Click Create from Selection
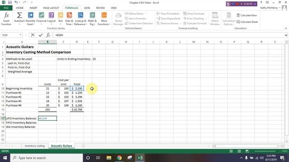 pyautogui.click(x=139, y=23)
